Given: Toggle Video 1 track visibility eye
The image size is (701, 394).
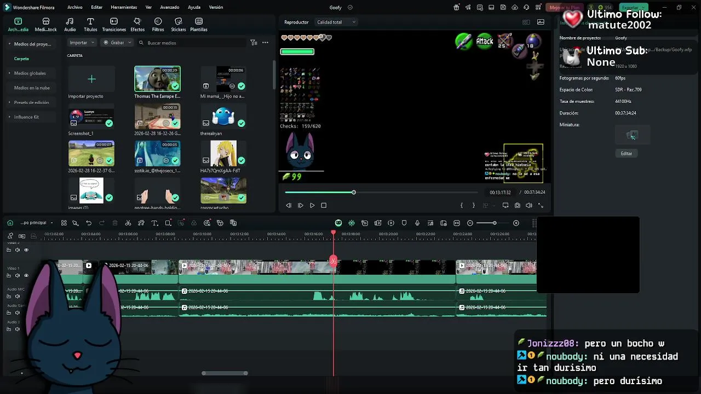Looking at the screenshot, I should pyautogui.click(x=26, y=275).
